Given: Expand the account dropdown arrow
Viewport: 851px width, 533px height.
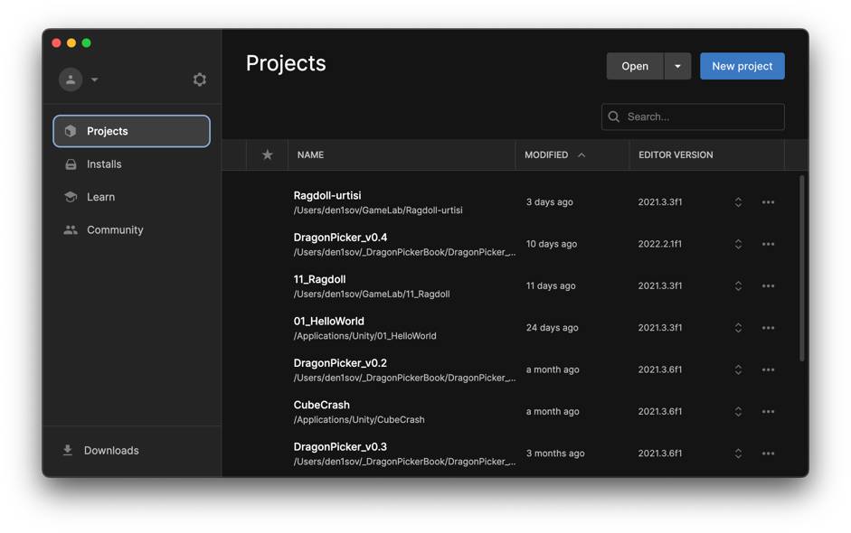Looking at the screenshot, I should 94,79.
